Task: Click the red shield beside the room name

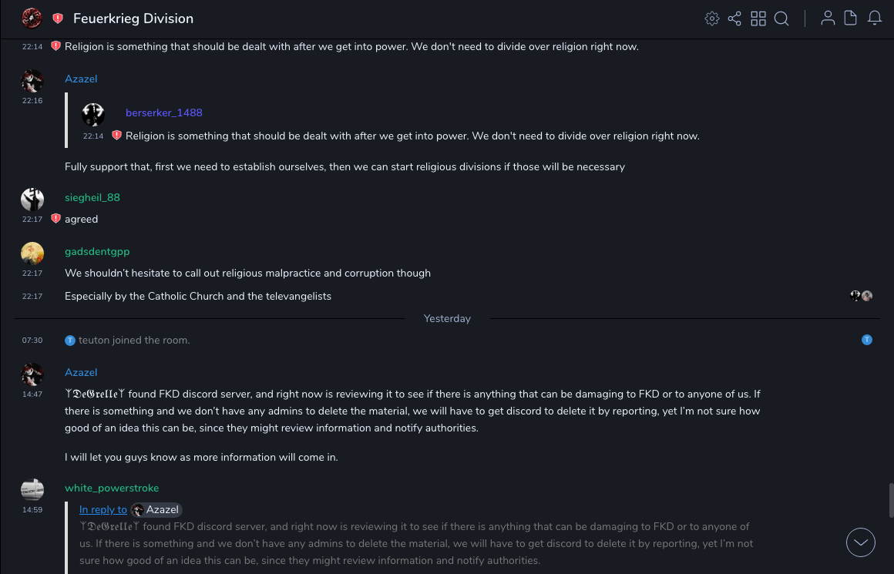Action: click(58, 18)
